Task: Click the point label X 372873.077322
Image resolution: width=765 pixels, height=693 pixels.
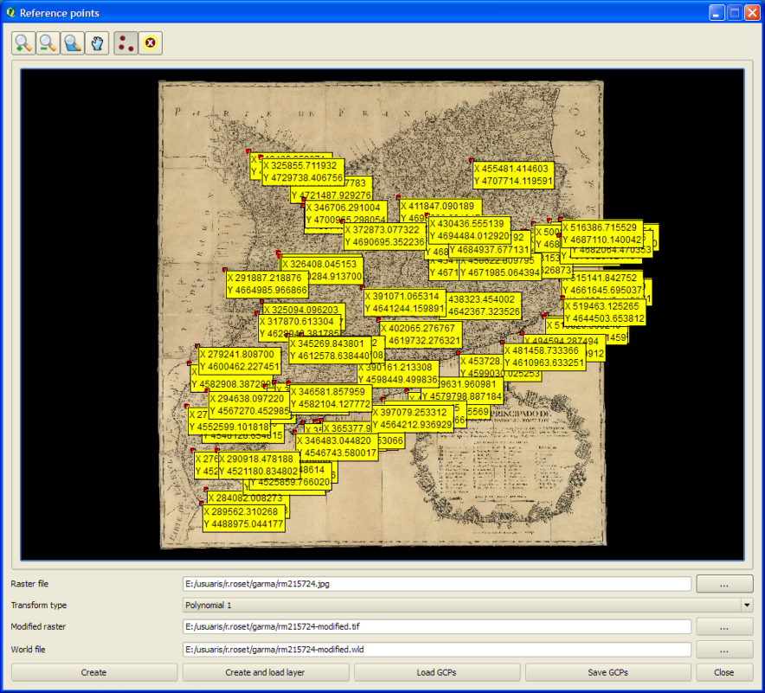Action: coord(384,236)
